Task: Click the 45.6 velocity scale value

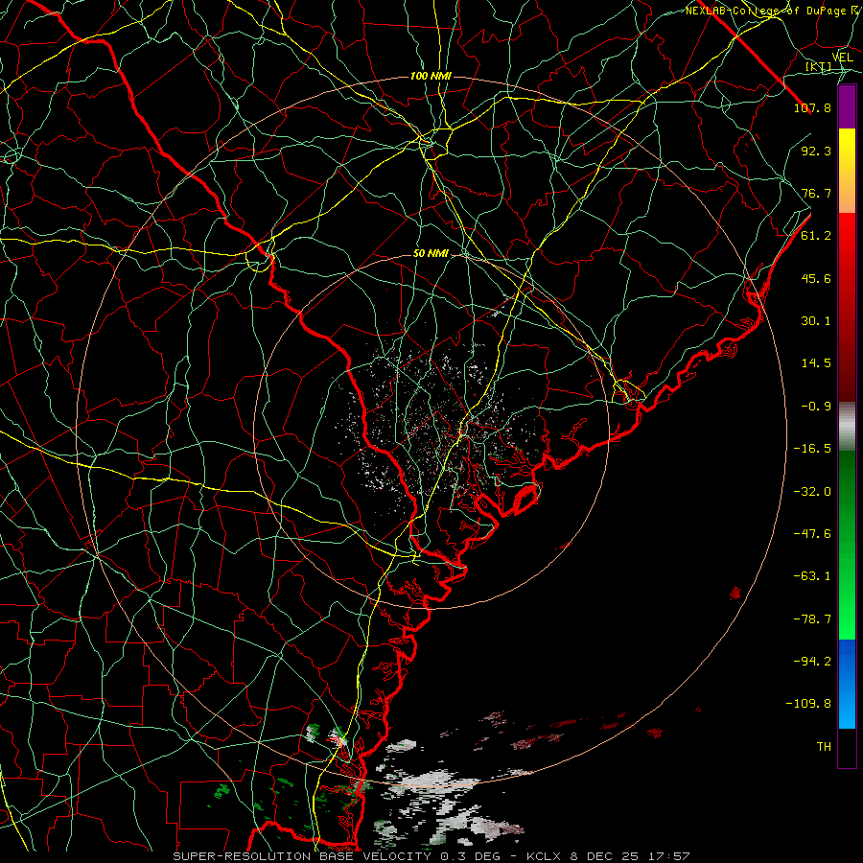Action: click(x=816, y=278)
